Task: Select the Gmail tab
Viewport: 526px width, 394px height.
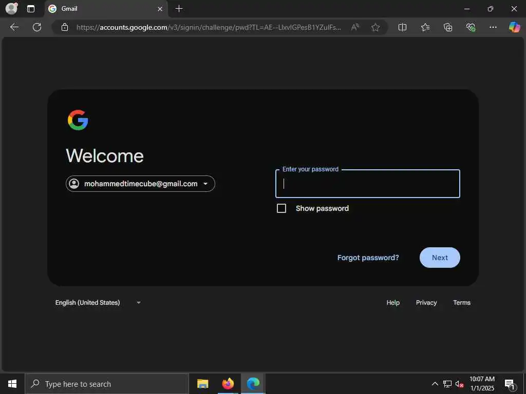Action: 106,9
